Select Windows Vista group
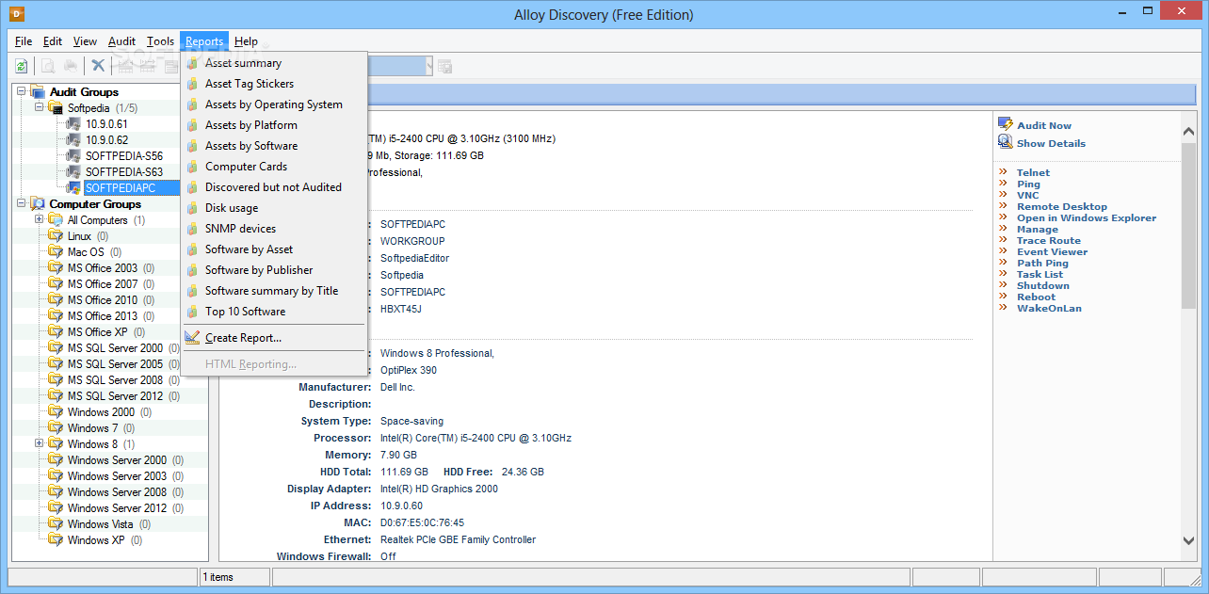Screen dimensions: 1209x594 (99, 524)
